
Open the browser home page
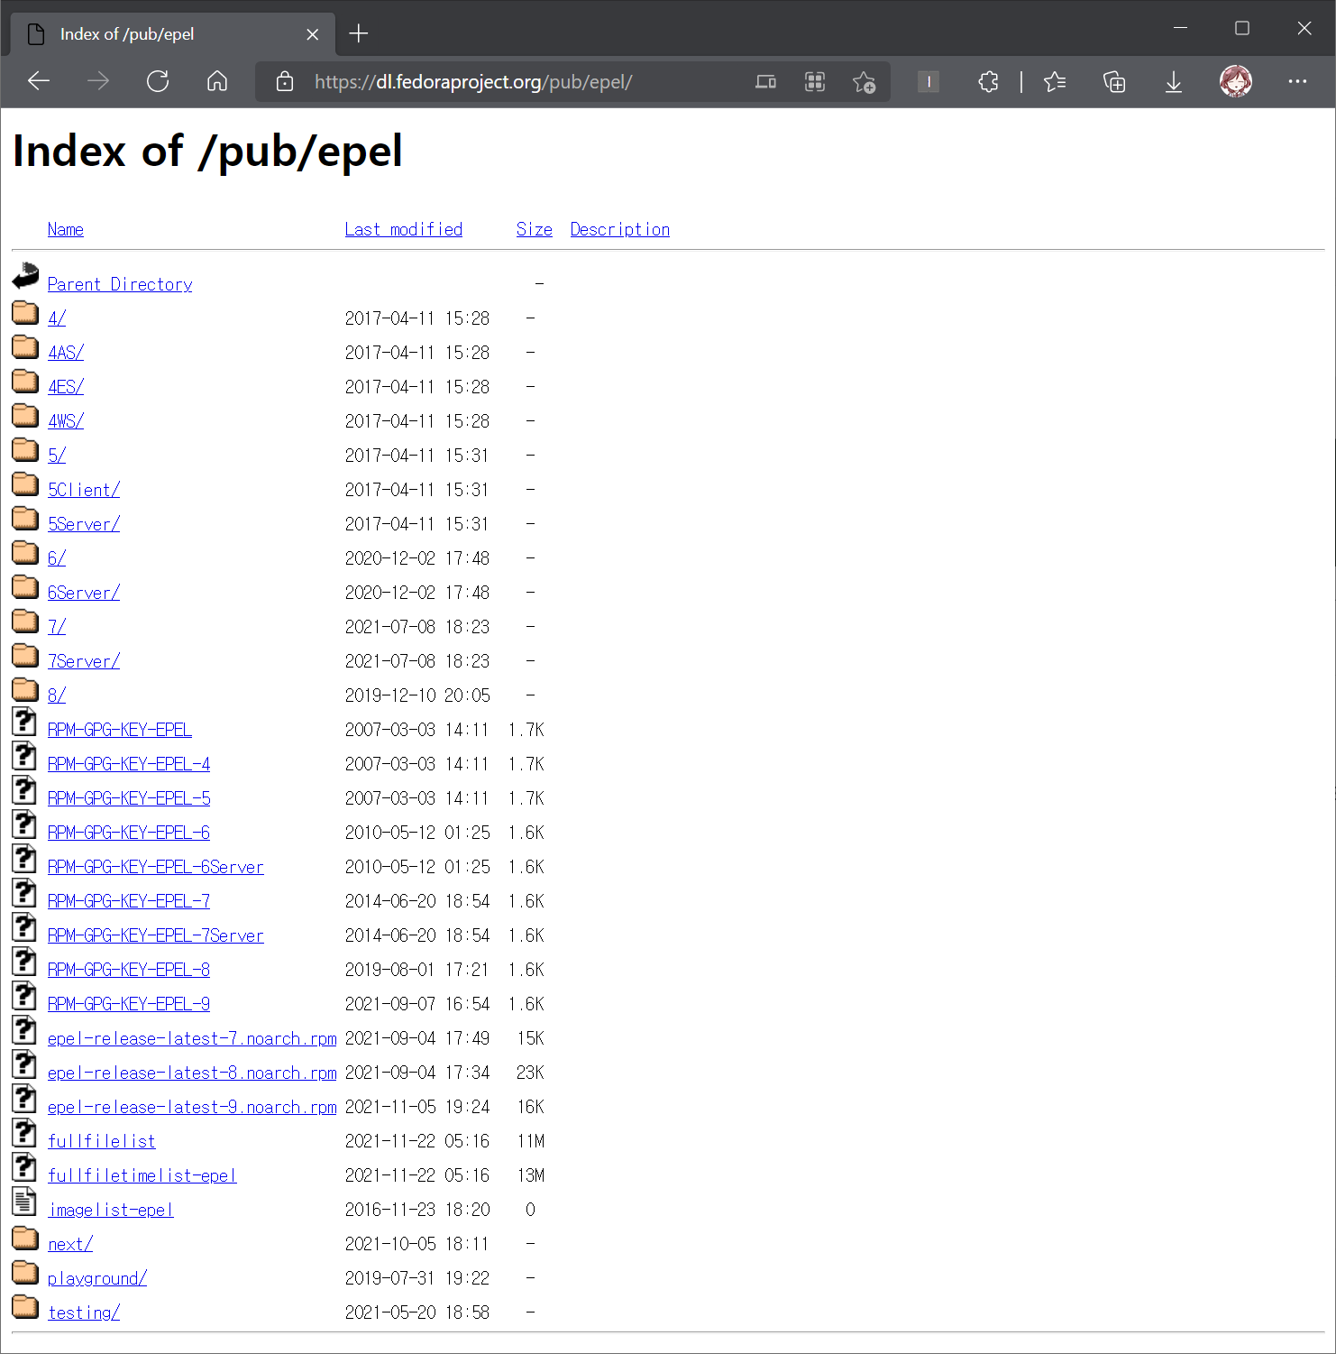tap(217, 81)
